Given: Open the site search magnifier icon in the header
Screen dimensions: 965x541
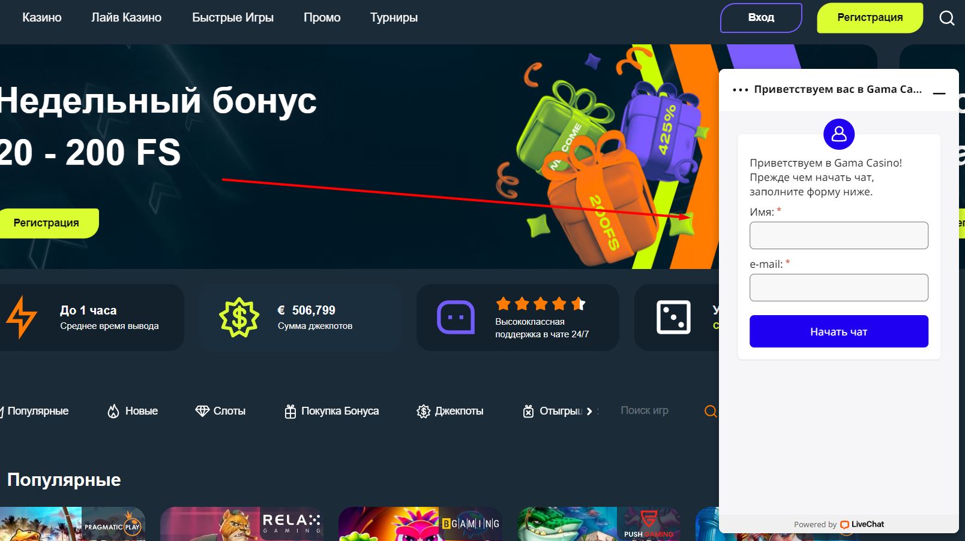Looking at the screenshot, I should tap(946, 18).
